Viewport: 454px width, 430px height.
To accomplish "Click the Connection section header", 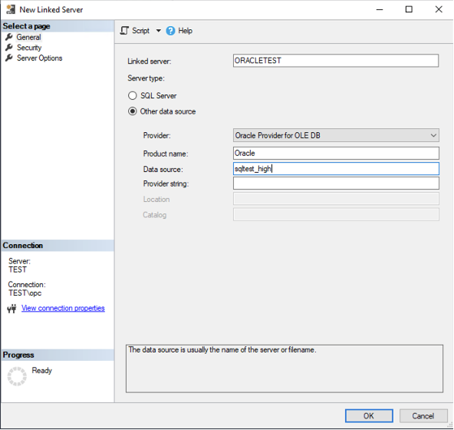I will 58,245.
